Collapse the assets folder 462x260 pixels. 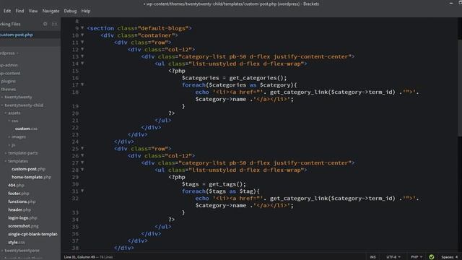[x=14, y=113]
